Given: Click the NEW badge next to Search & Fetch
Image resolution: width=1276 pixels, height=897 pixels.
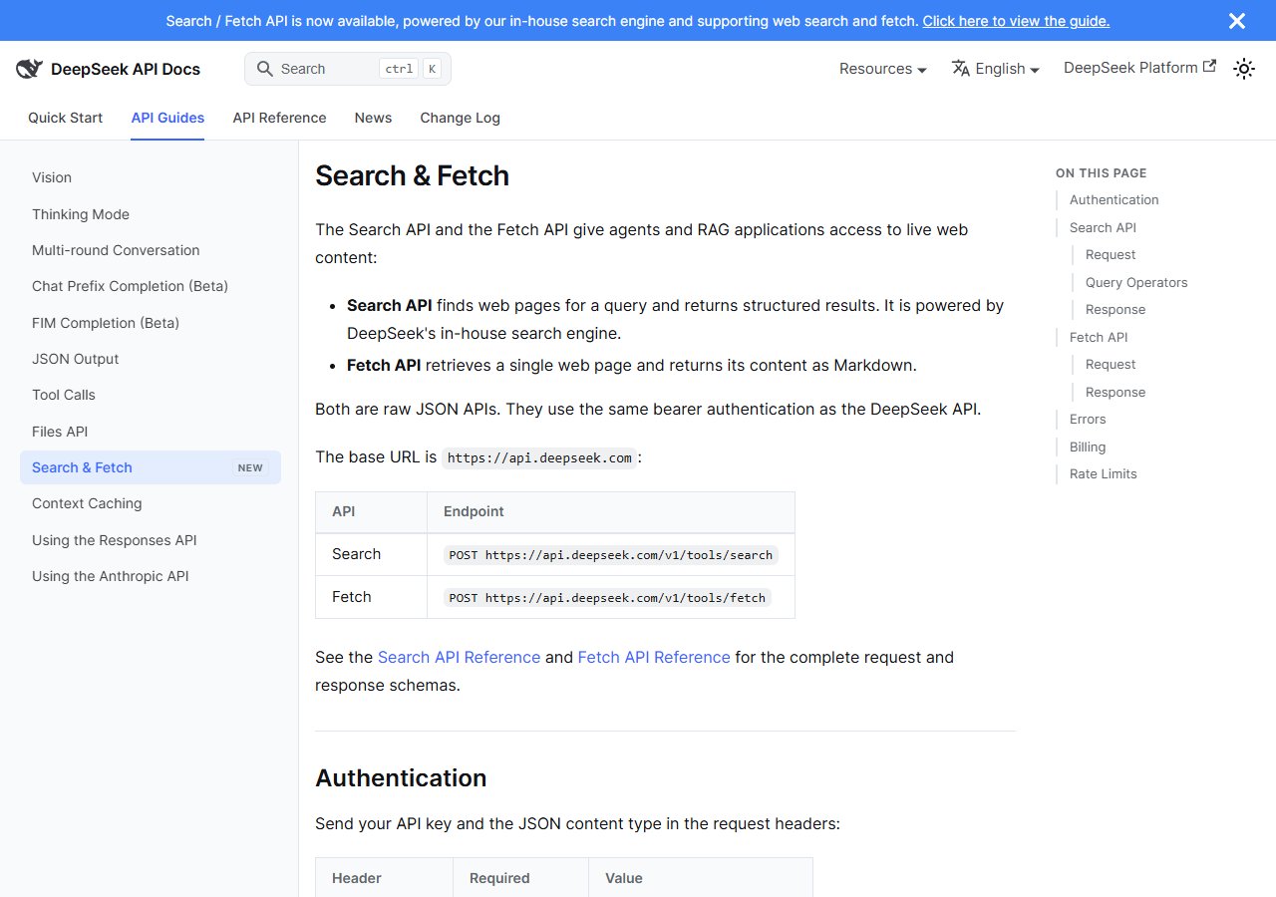Looking at the screenshot, I should pyautogui.click(x=250, y=467).
